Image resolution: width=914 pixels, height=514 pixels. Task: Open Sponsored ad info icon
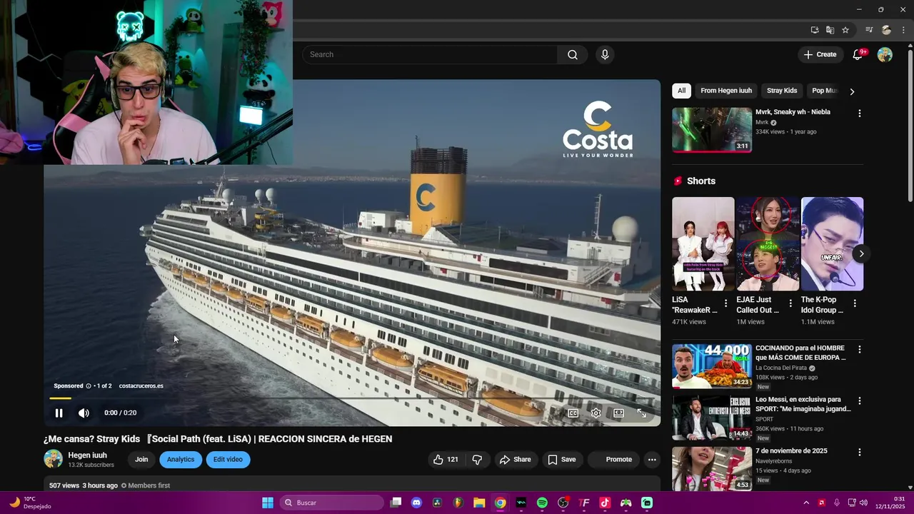point(89,386)
